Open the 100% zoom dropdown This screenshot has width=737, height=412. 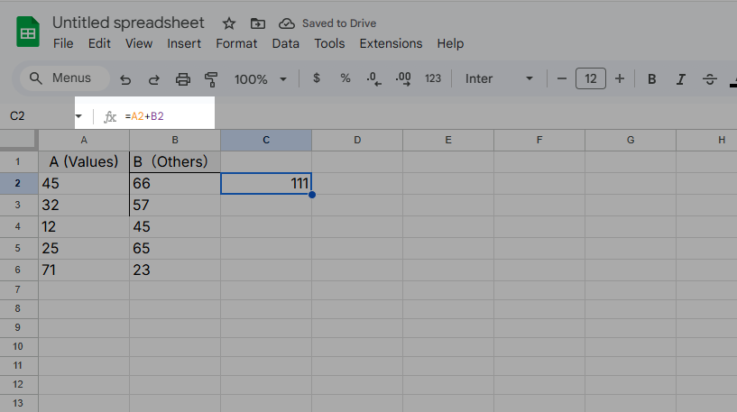tap(260, 79)
